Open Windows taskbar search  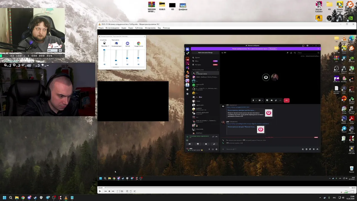pyautogui.click(x=11, y=198)
